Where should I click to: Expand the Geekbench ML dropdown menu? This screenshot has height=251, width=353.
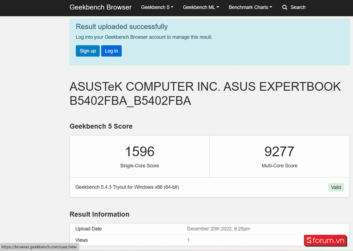tap(201, 7)
